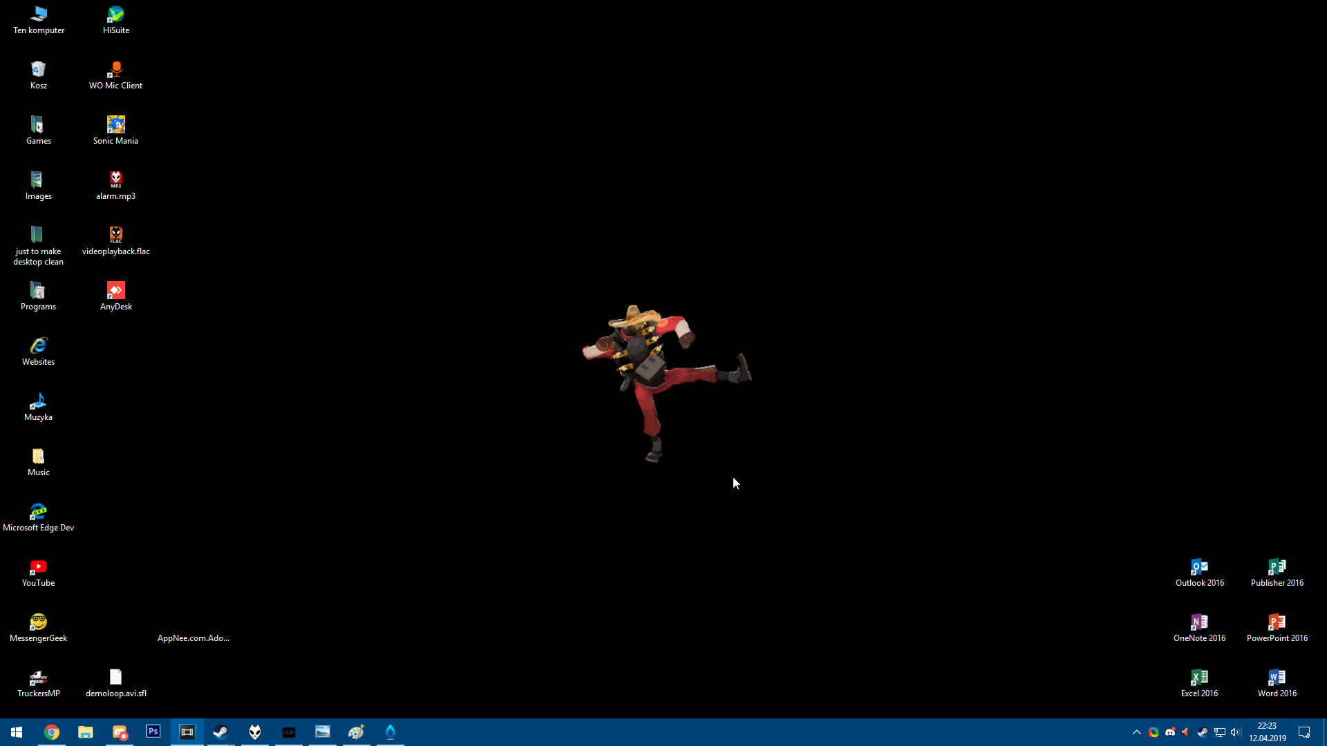
Task: Select the Muzyka shortcut icon
Action: pos(39,406)
